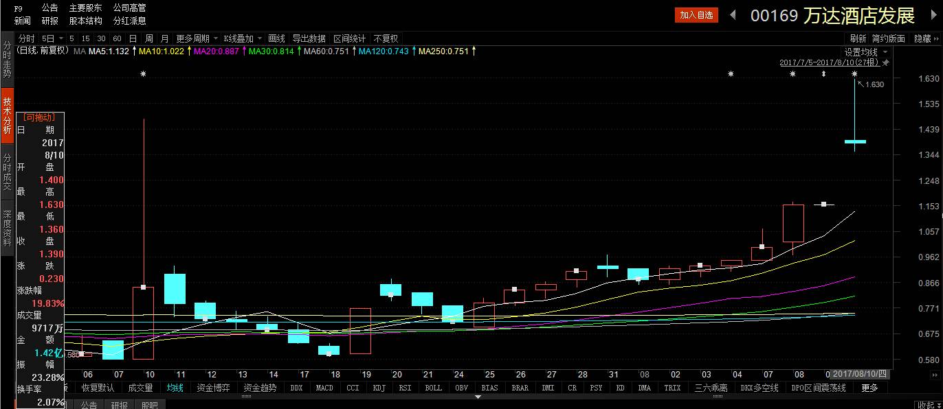Expand the K线叠加 dropdown

259,38
